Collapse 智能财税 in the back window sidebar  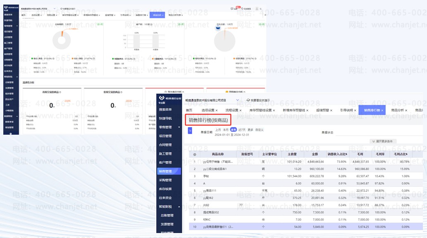[17, 77]
